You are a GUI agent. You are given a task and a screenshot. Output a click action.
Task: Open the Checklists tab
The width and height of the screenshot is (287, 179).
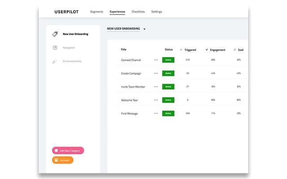pyautogui.click(x=138, y=12)
